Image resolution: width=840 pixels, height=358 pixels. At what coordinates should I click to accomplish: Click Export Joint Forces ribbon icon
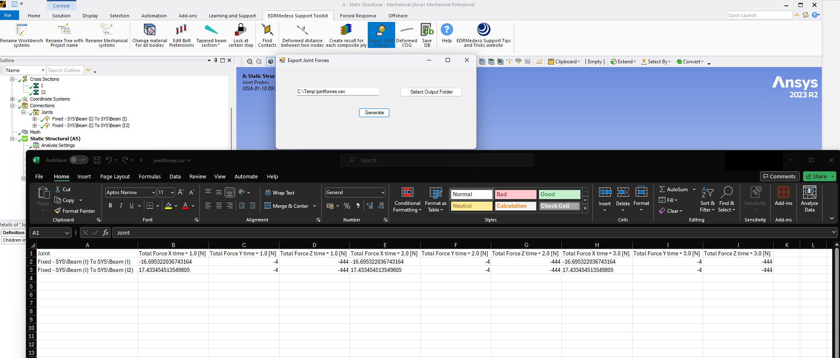pyautogui.click(x=381, y=35)
